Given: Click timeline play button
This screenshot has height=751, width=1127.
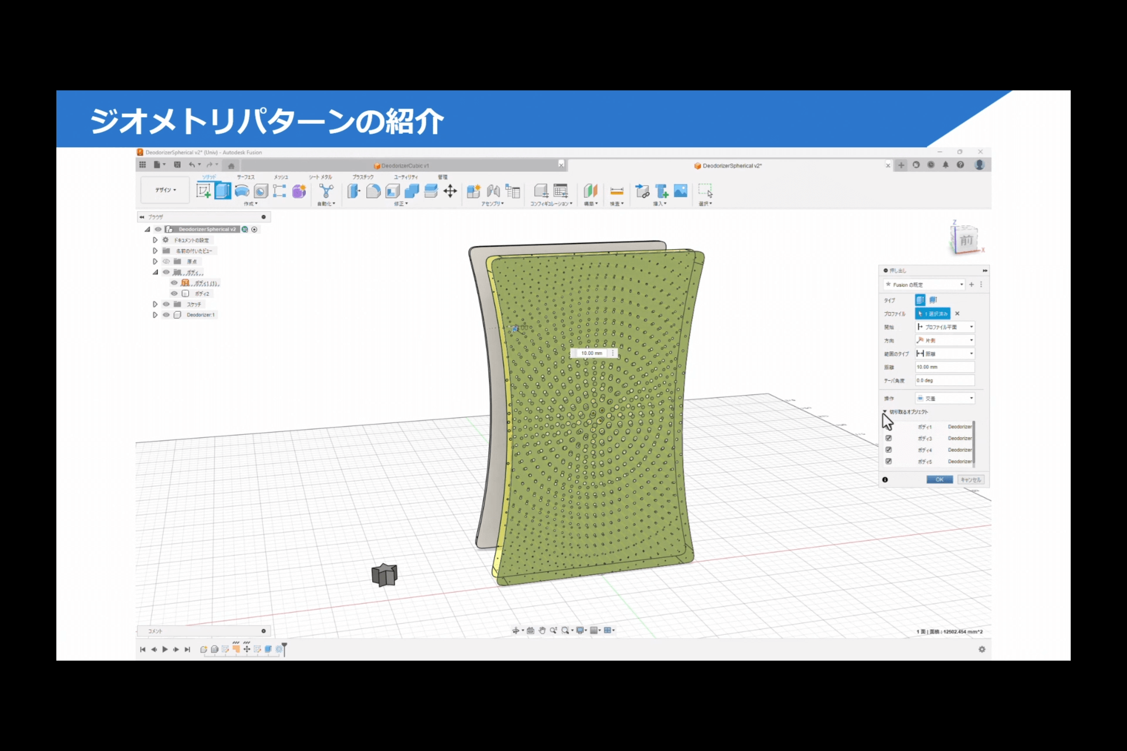Looking at the screenshot, I should [165, 649].
